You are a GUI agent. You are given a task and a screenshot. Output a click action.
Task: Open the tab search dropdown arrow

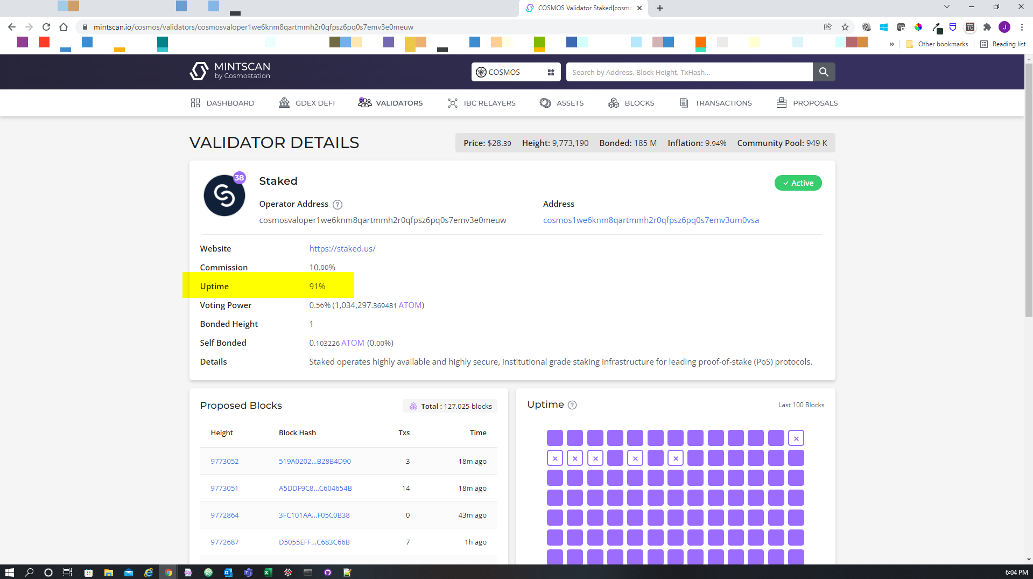946,7
